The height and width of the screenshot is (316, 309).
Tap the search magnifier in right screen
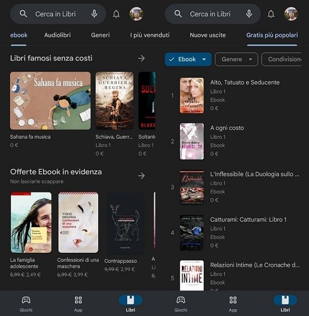pyautogui.click(x=178, y=14)
